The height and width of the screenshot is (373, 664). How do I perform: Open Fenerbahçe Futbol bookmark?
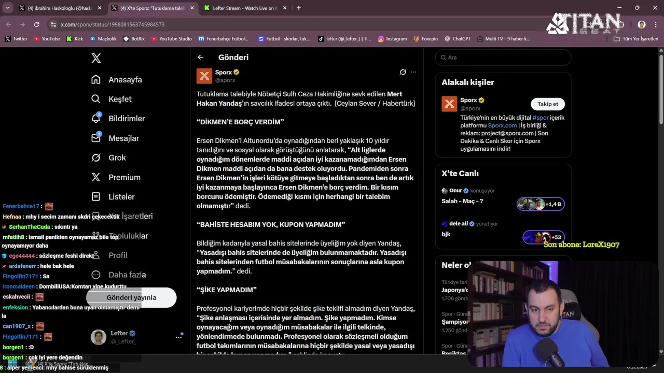[224, 39]
